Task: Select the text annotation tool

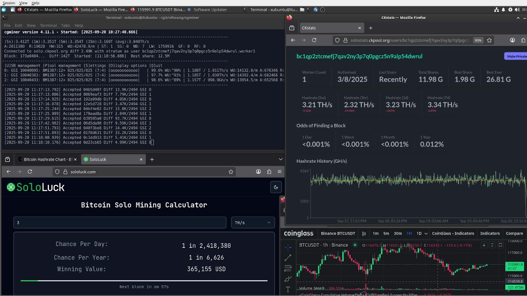Action: 288,289
